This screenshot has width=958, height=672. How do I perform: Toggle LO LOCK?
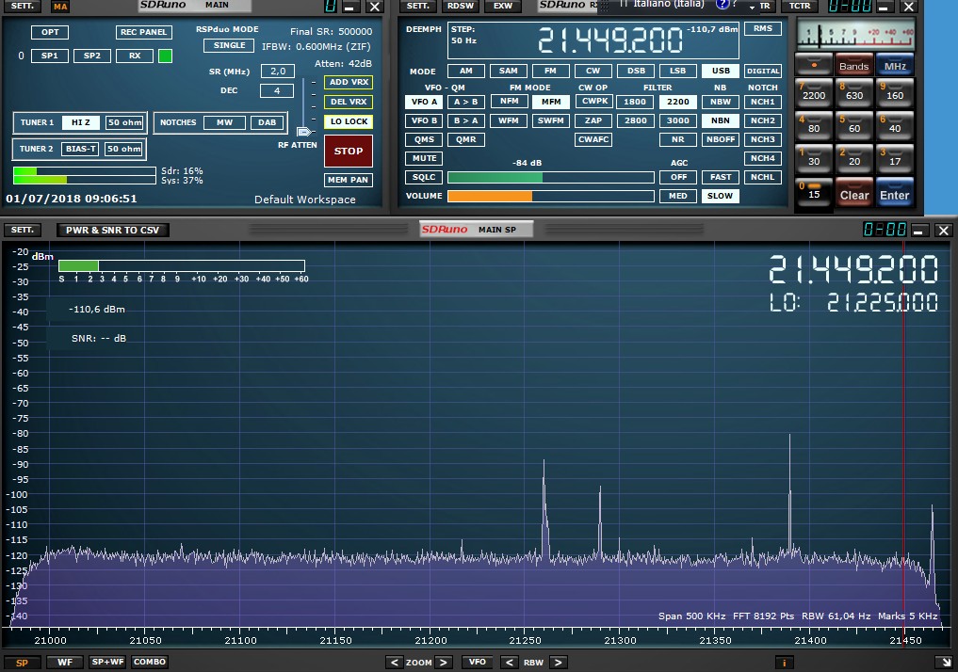[x=349, y=121]
